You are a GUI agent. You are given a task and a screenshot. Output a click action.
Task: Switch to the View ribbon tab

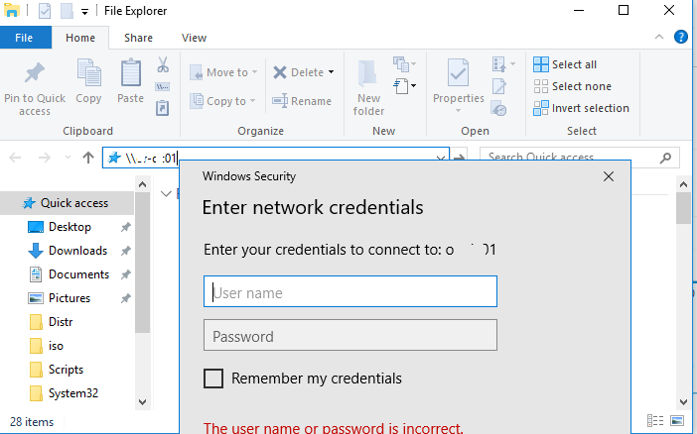point(194,38)
